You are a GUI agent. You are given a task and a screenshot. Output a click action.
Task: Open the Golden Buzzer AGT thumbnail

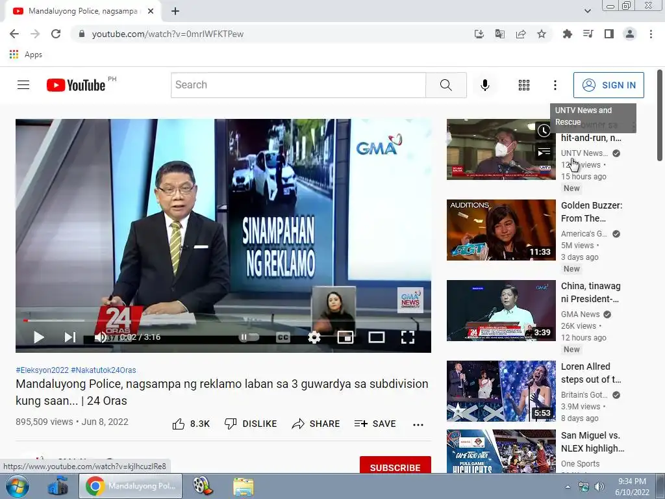[x=501, y=230]
